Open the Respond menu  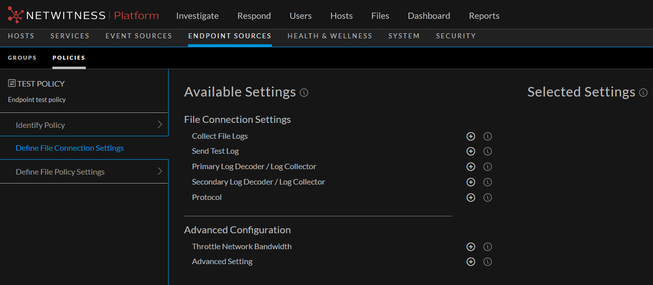(x=254, y=16)
